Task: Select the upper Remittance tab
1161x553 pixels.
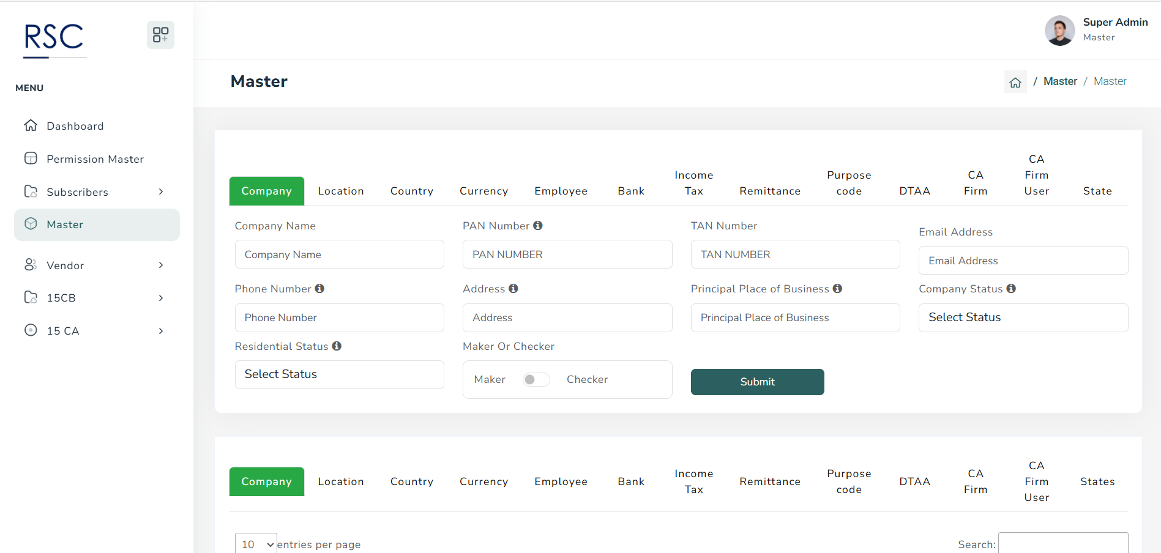Action: [x=769, y=191]
